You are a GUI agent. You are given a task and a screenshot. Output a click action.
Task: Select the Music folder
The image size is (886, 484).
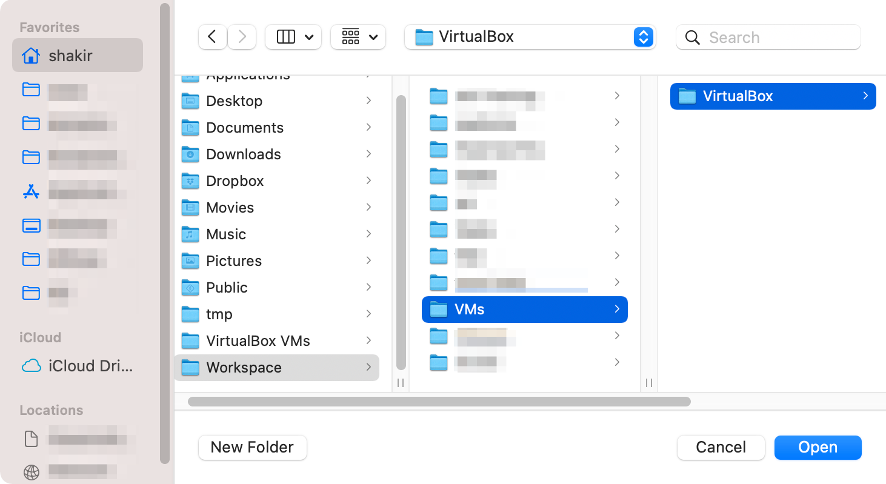pyautogui.click(x=277, y=234)
